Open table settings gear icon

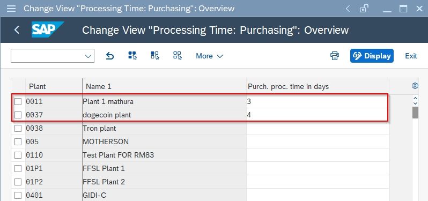pyautogui.click(x=415, y=86)
